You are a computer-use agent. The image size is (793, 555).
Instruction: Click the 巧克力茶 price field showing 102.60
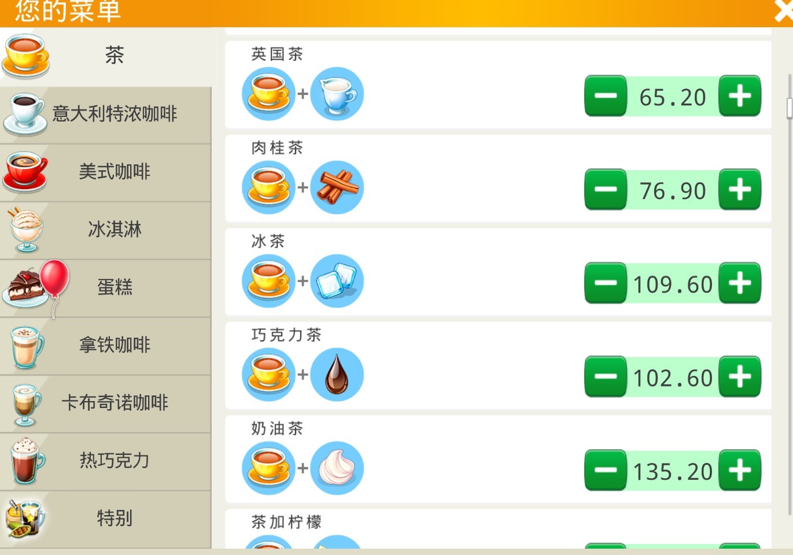point(673,377)
